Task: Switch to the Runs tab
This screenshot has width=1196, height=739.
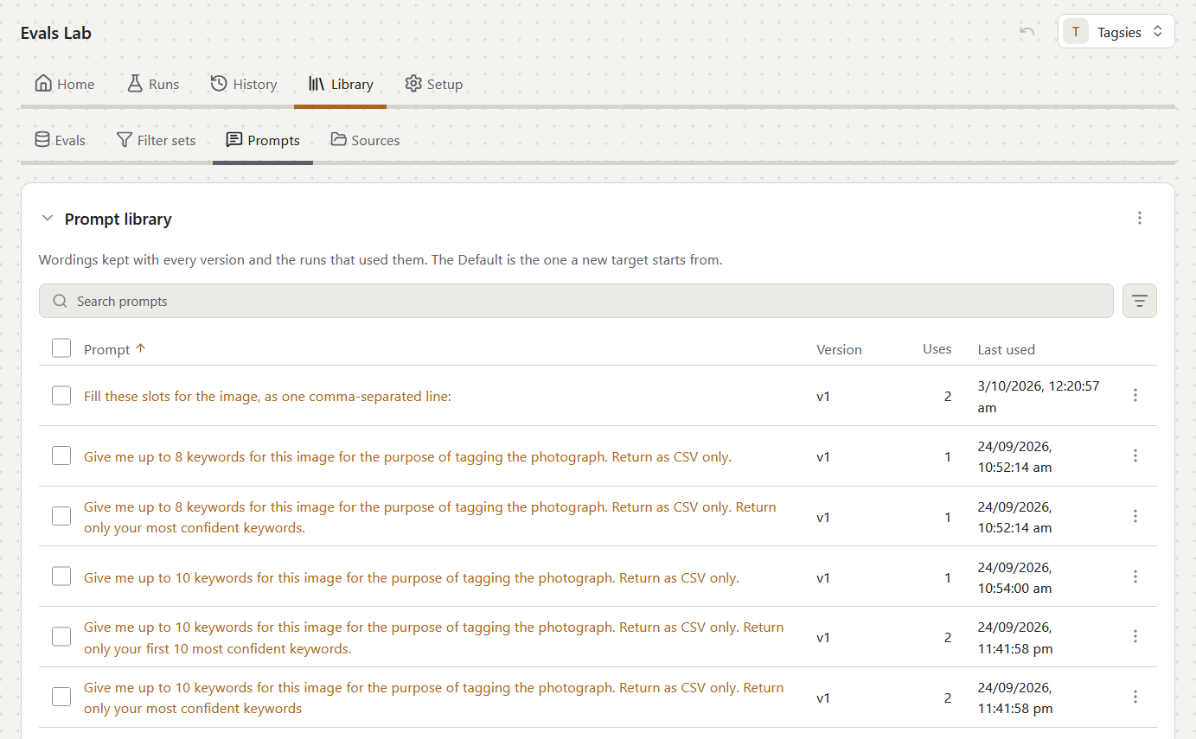Action: (153, 84)
